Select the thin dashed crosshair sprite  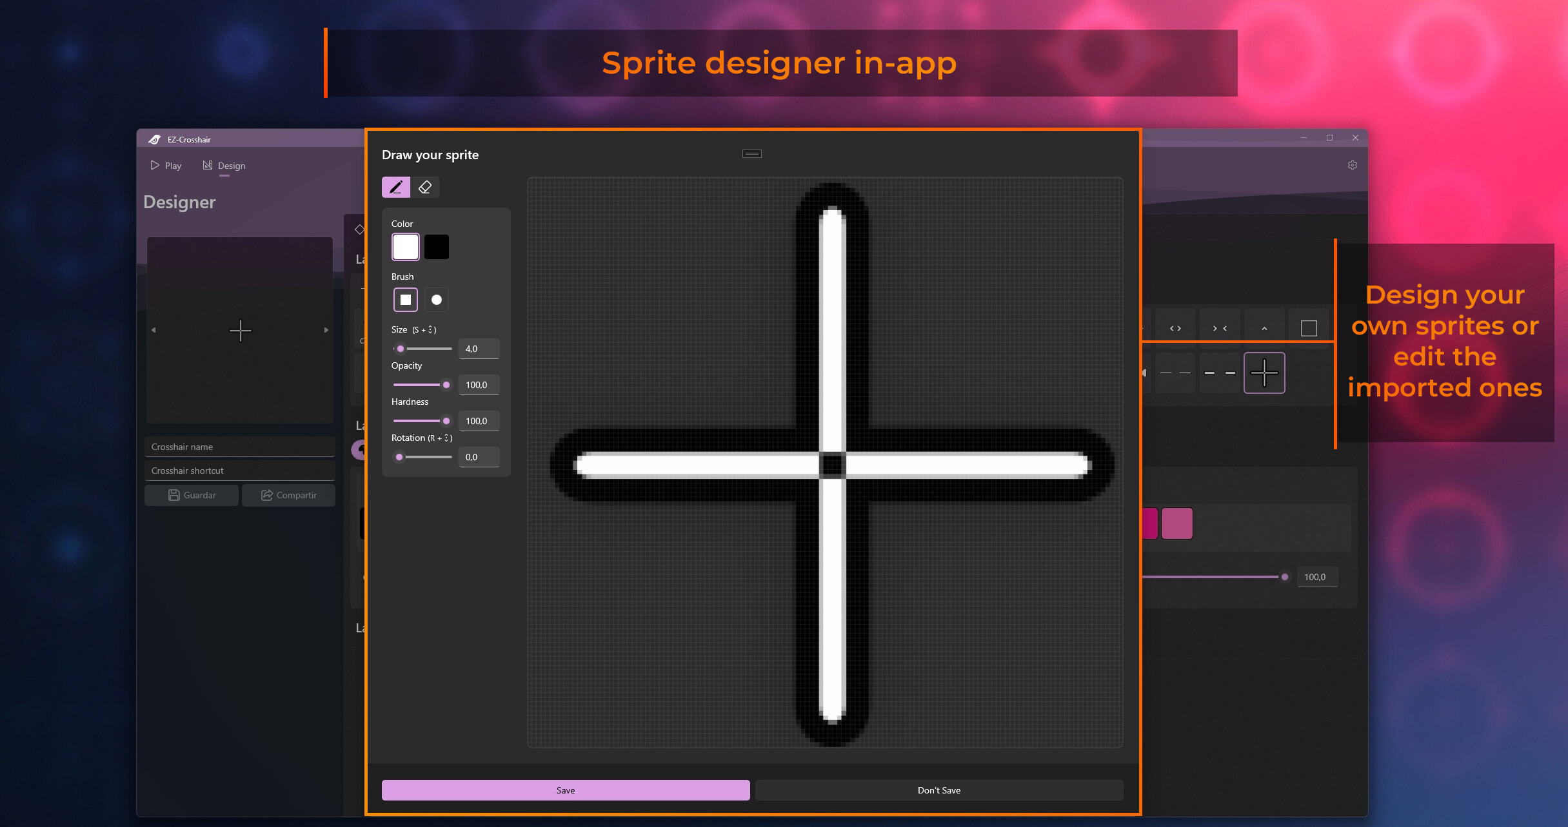point(1176,373)
